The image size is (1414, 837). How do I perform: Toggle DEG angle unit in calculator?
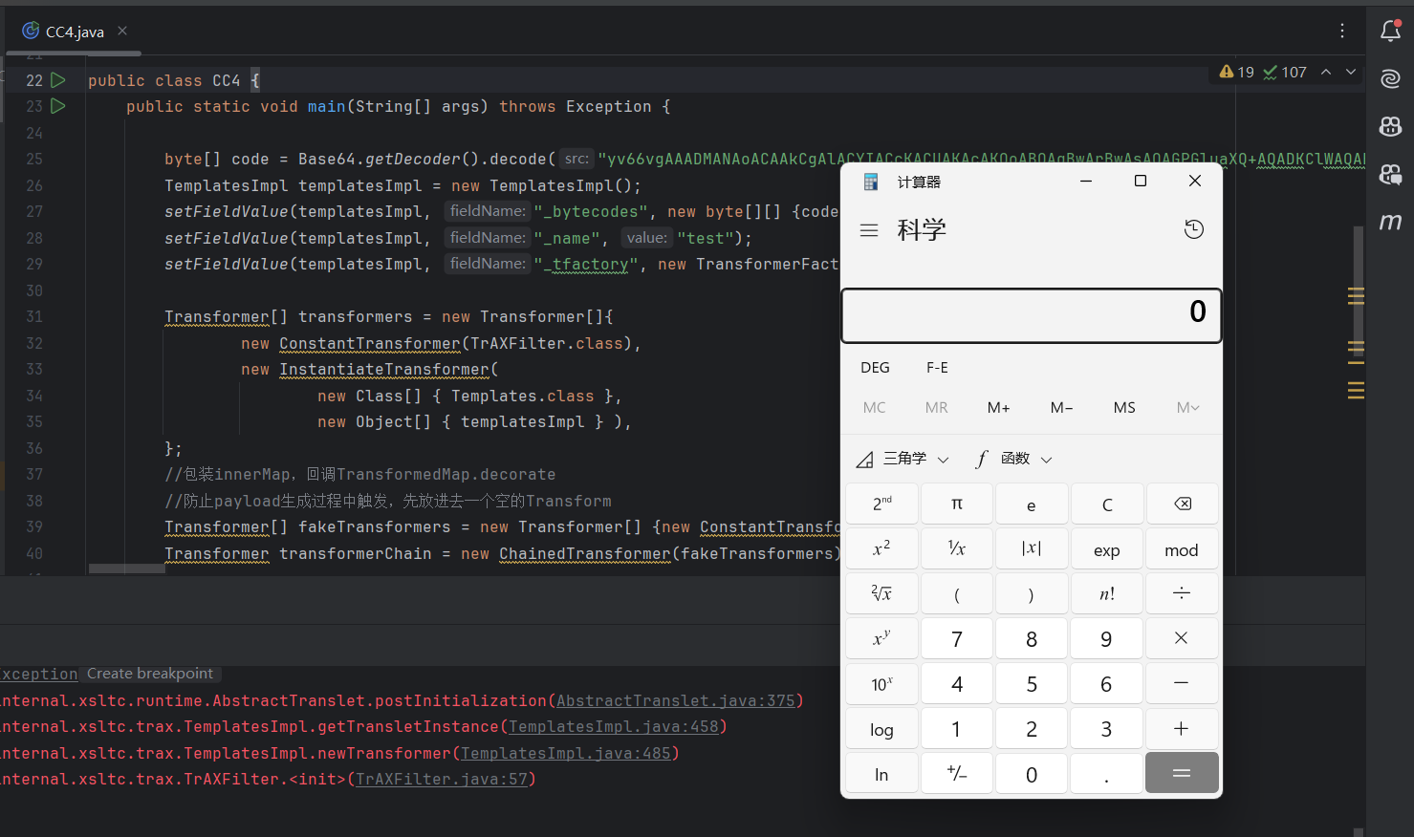875,368
